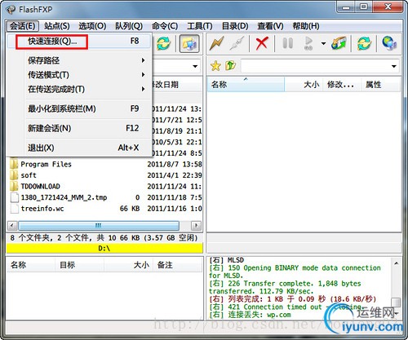Click the right pane parent folder up icon
This screenshot has width=408, height=340.
pos(230,65)
